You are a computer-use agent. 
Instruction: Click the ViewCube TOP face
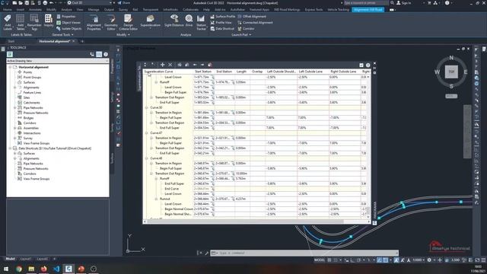click(x=451, y=72)
